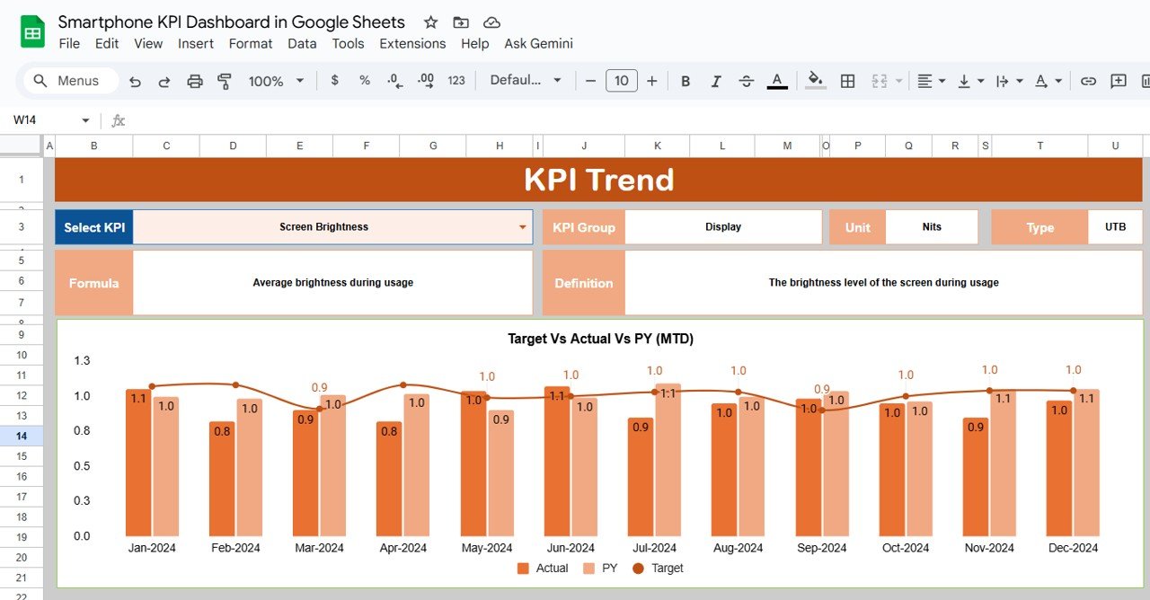Click the move to folder icon

(x=461, y=22)
